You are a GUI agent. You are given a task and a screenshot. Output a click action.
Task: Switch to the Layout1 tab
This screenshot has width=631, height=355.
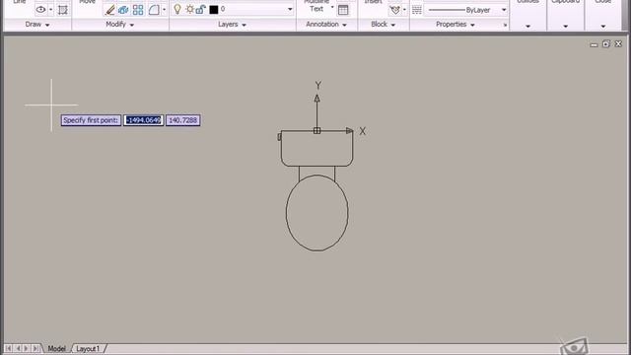coord(88,348)
